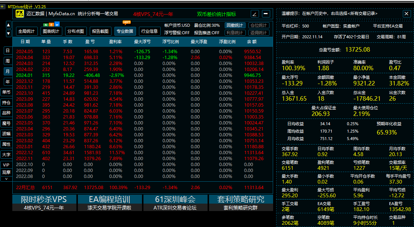Click the HOT badge above 专业数据
Image resolution: width=414 pixels, height=227 pixels.
click(127, 22)
